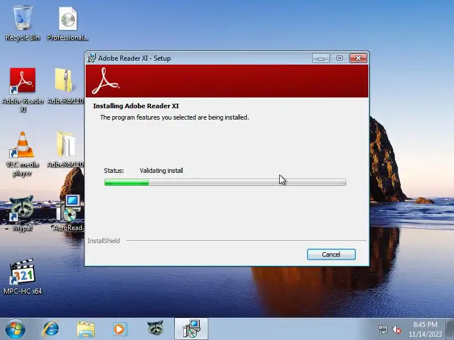Click the muted volume tray icon

point(397,329)
